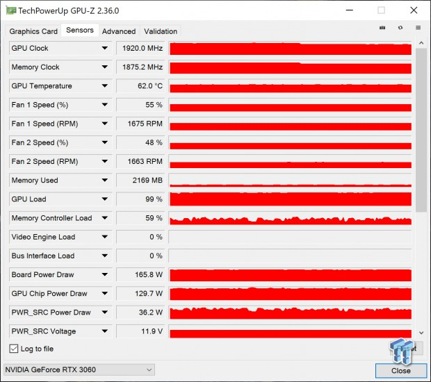
Task: Expand the Fan 2 Speed (%) dropdown
Action: (104, 142)
